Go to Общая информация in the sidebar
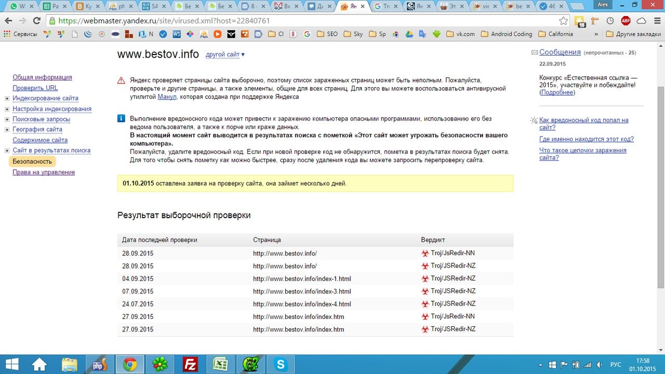This screenshot has height=374, width=665. [42, 77]
